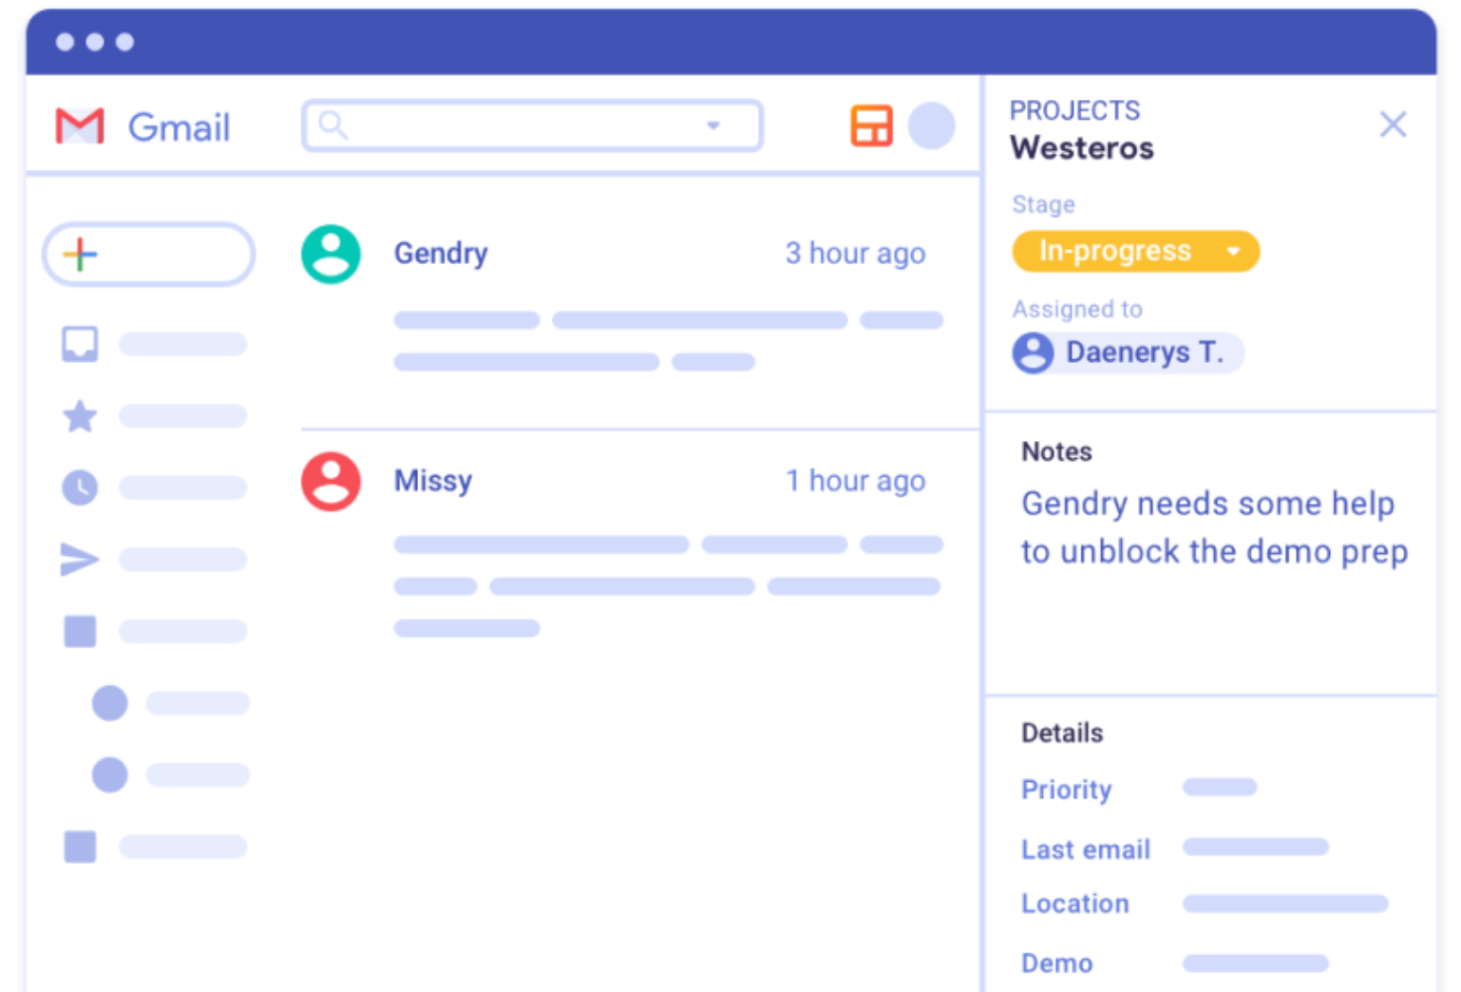The width and height of the screenshot is (1461, 992).
Task: Open the account avatar circle
Action: coord(931,125)
